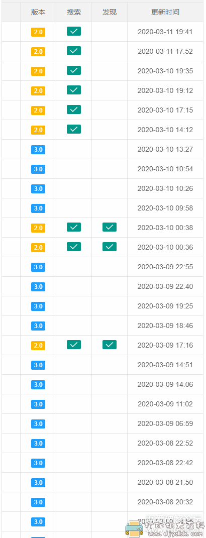Click the 3.0 badge dated 2020-03-08 22:52
Screen dimensions: 206x538
(x=38, y=443)
